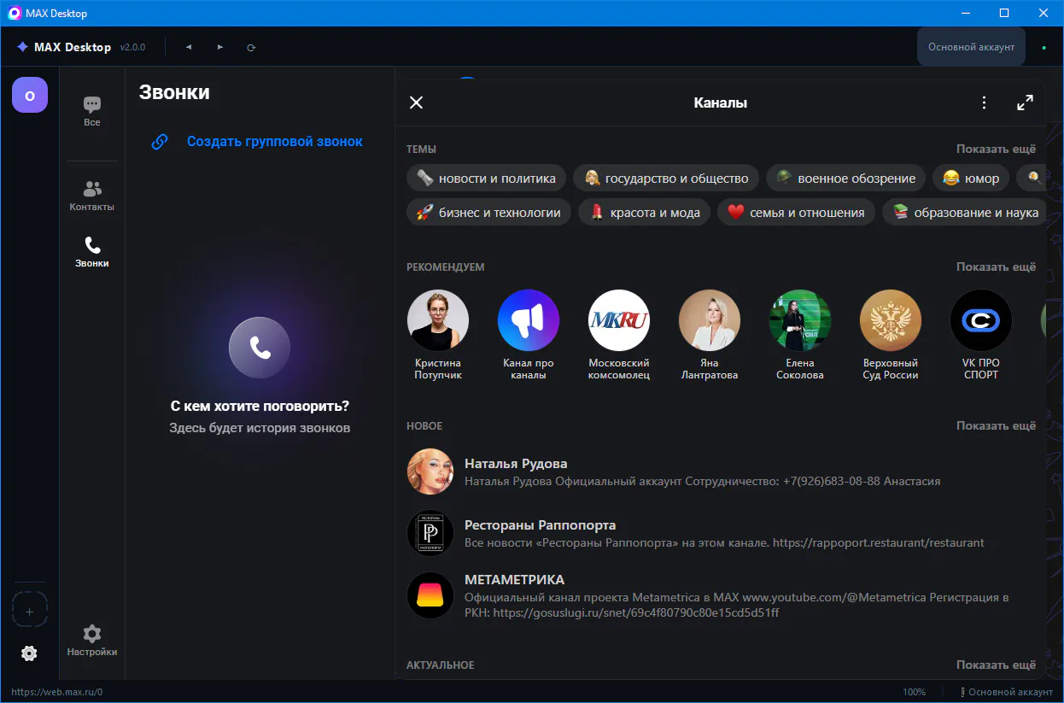Screen dimensions: 1064x703
Task: Click the 'v2.0.0' version label
Action: point(132,47)
